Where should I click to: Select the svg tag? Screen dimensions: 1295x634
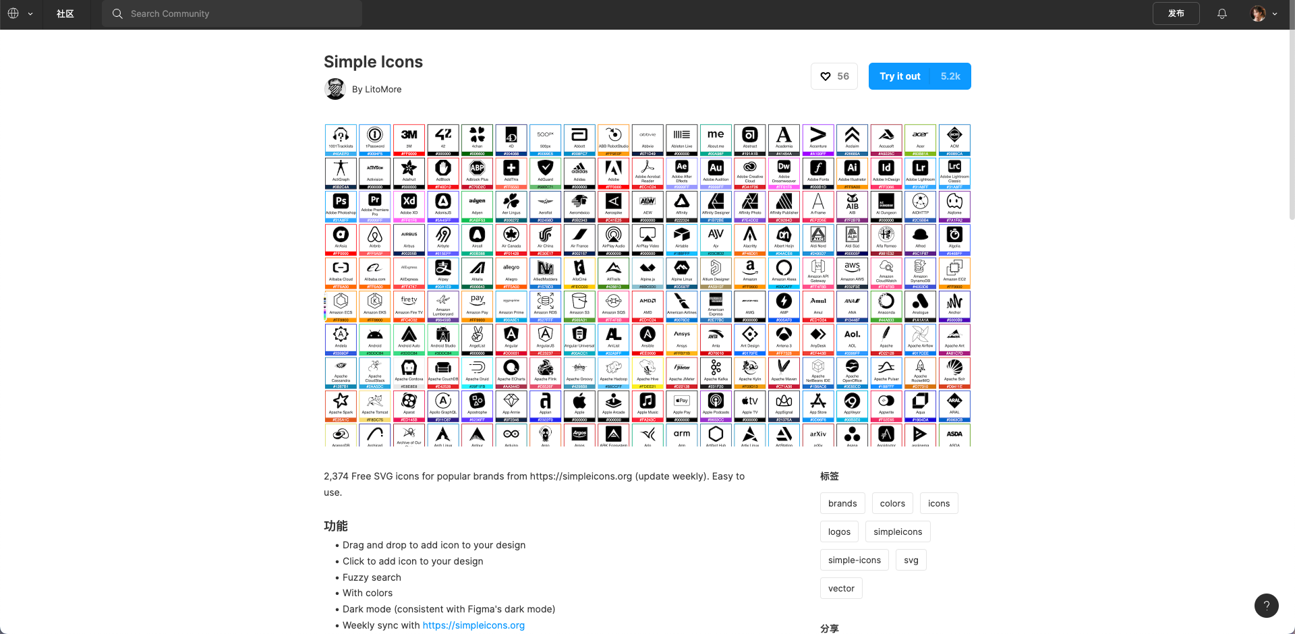click(911, 560)
